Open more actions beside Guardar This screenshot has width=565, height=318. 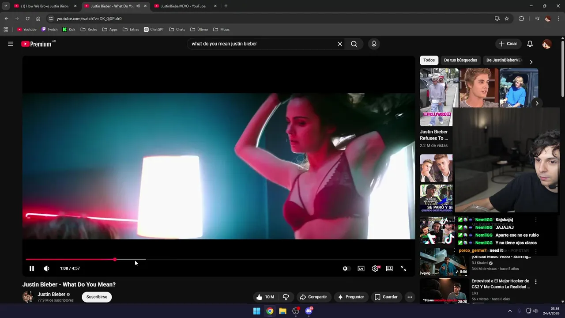click(x=410, y=297)
